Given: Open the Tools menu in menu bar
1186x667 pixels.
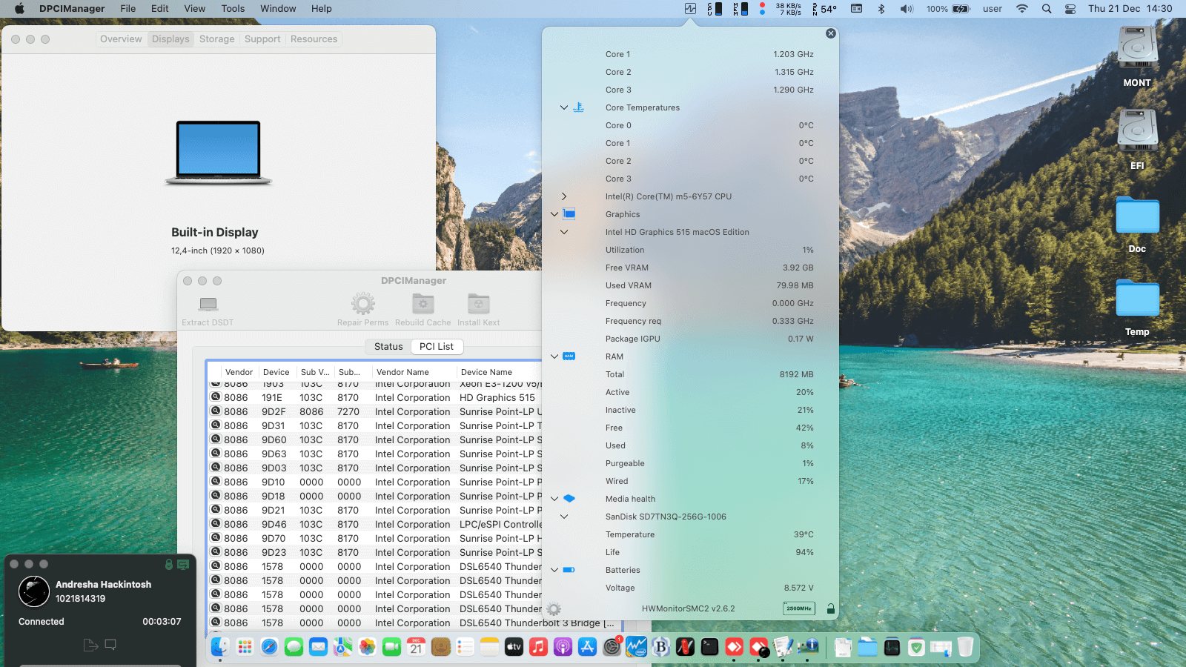Looking at the screenshot, I should click(x=233, y=9).
